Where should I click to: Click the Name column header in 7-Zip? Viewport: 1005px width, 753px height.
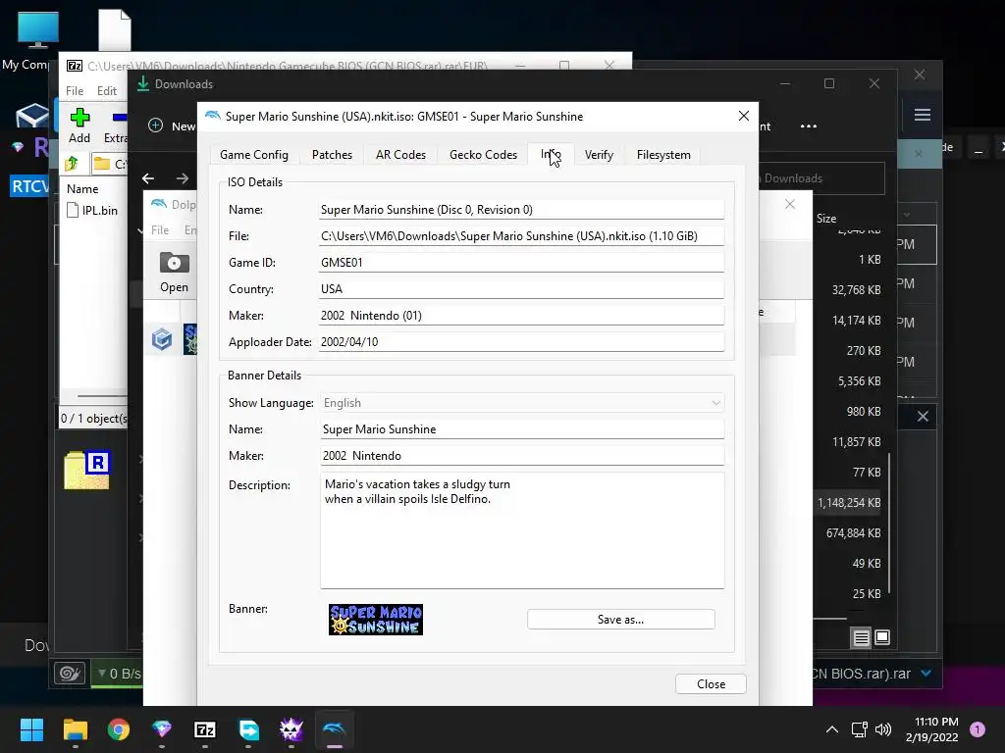click(82, 189)
